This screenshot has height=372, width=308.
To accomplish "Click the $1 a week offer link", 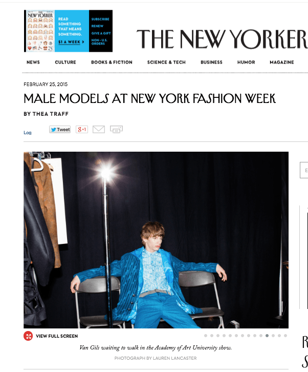I will (71, 42).
